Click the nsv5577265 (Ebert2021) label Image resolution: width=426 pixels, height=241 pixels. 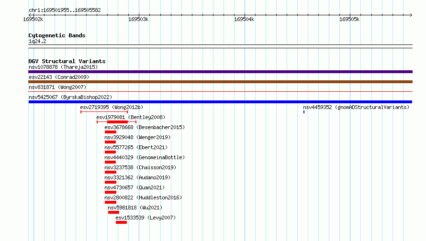136,147
